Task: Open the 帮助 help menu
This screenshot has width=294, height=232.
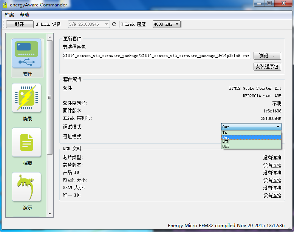Action: 25,15
